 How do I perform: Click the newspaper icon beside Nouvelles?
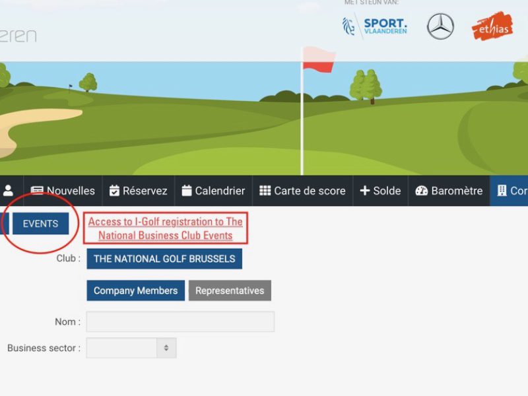pyautogui.click(x=37, y=191)
